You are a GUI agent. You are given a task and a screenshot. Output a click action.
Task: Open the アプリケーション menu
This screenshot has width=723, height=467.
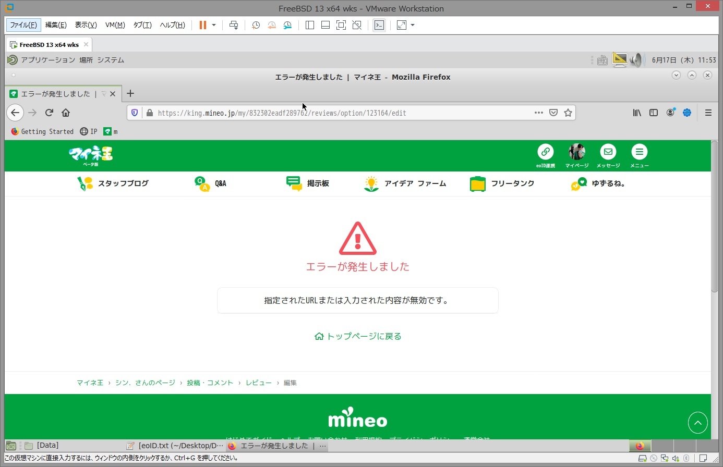tap(47, 60)
